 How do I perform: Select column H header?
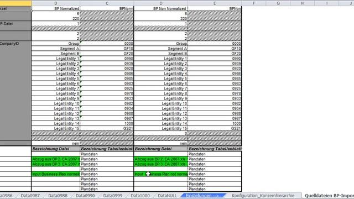pyautogui.click(x=303, y=3)
